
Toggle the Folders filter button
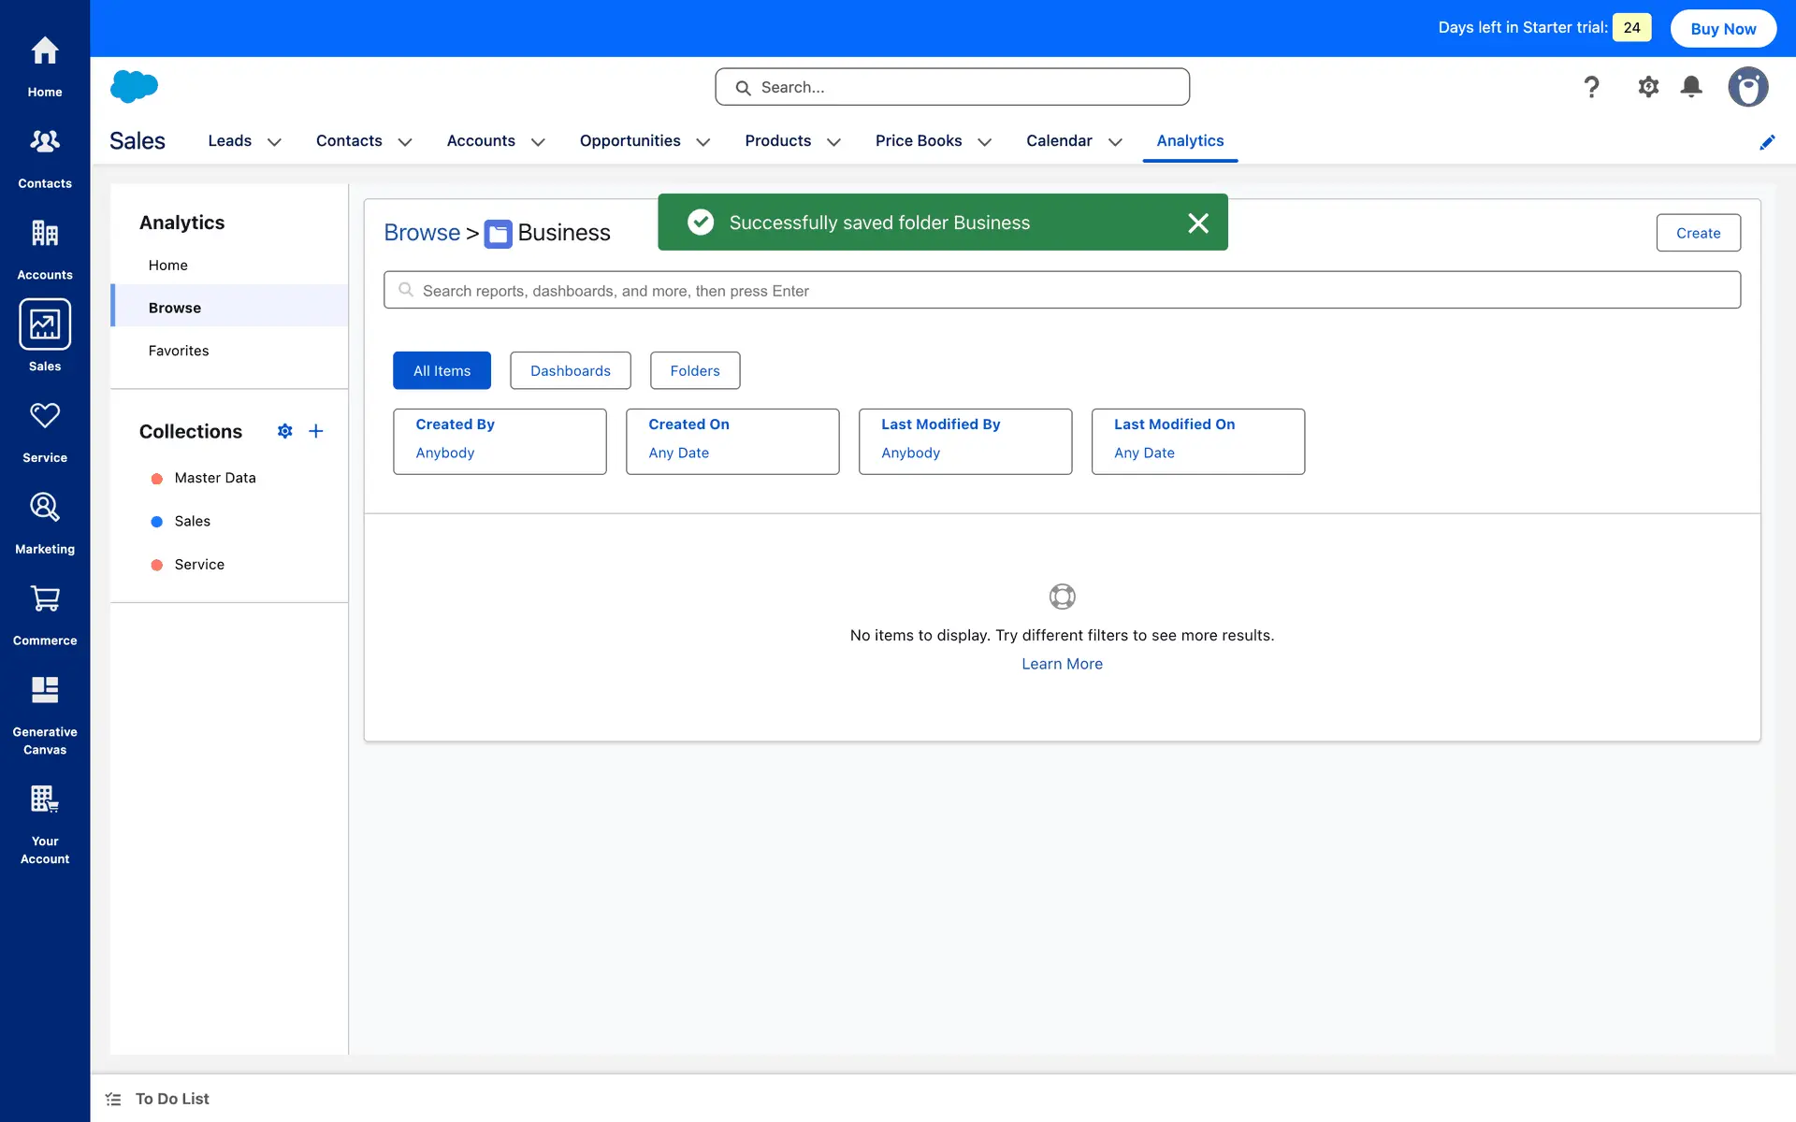(x=694, y=370)
